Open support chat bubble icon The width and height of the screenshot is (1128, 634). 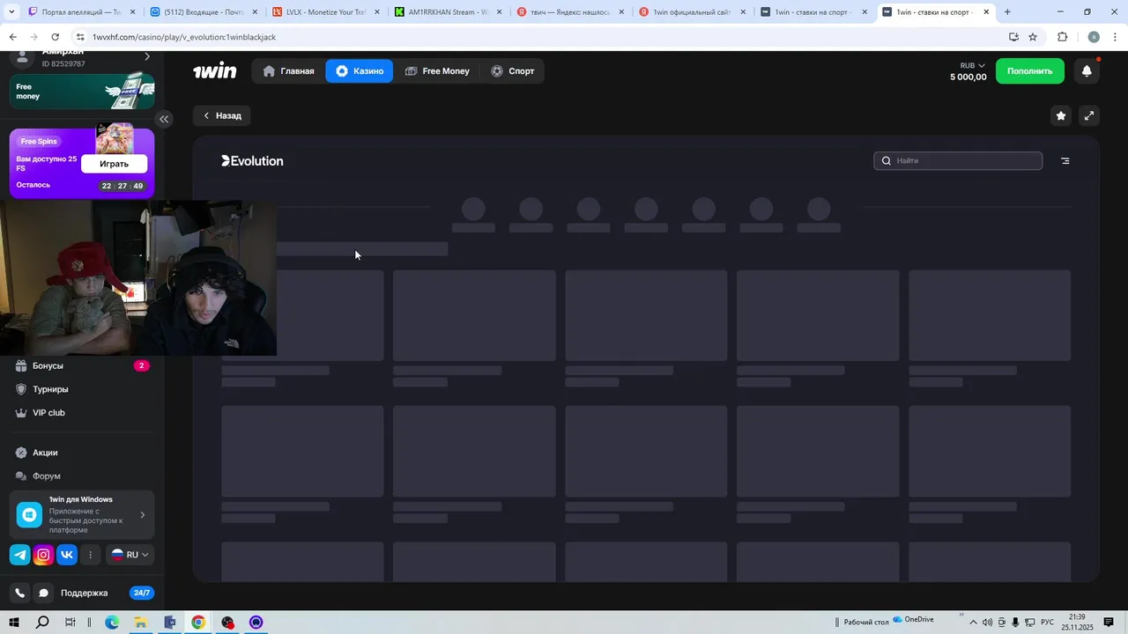[x=43, y=593]
